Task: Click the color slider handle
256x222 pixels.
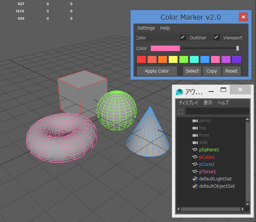Action: 237,48
